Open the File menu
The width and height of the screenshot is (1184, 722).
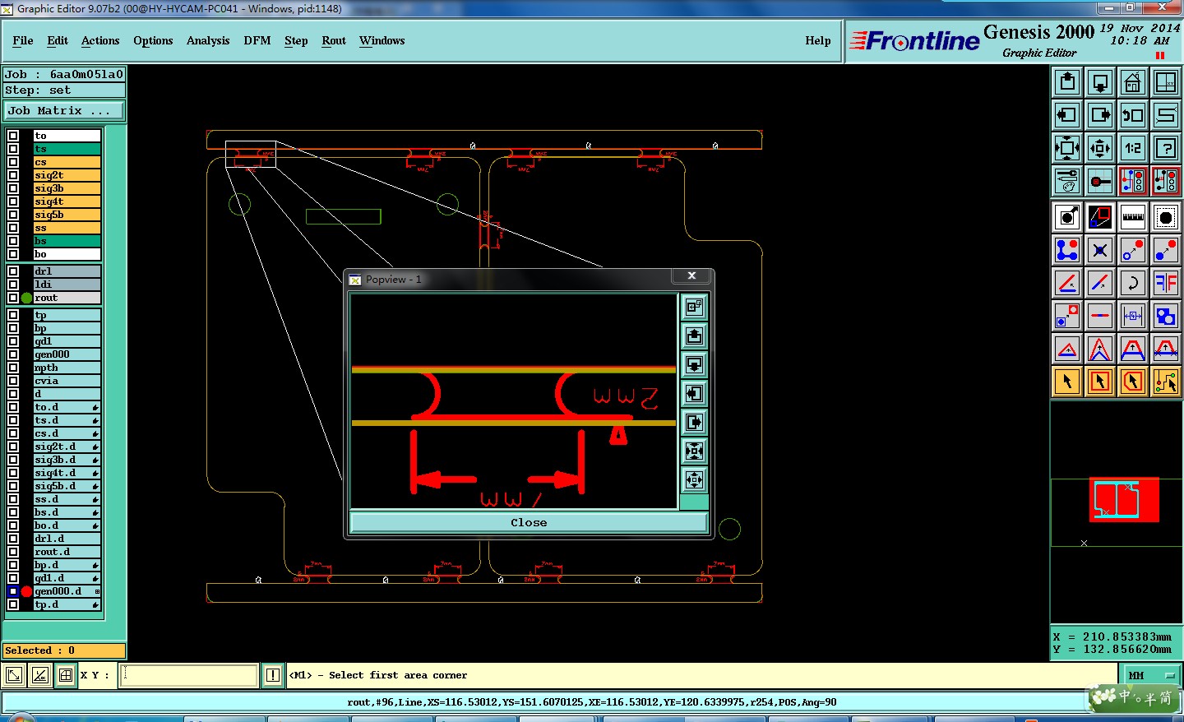23,40
